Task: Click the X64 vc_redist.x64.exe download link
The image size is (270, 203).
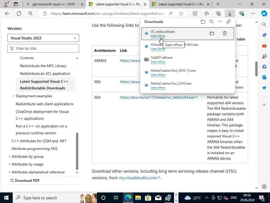Action: pos(158,97)
